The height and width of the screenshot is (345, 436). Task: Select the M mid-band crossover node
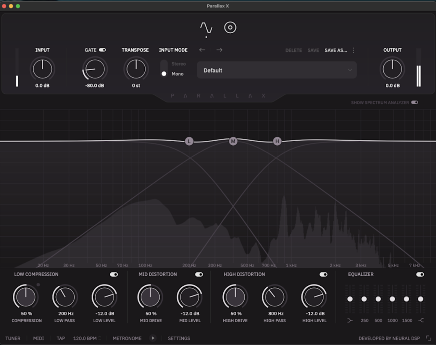tap(233, 141)
